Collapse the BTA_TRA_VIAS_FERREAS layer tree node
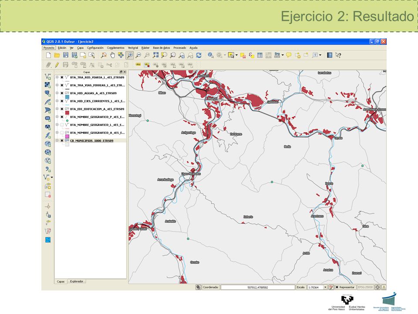Viewport: 418px width, 314px height. coord(57,85)
